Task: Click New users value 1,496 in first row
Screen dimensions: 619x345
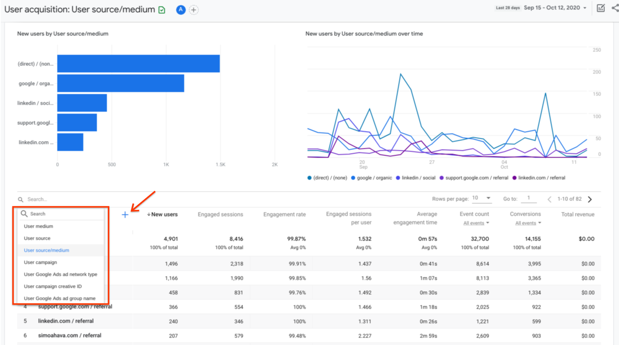Action: pyautogui.click(x=171, y=264)
